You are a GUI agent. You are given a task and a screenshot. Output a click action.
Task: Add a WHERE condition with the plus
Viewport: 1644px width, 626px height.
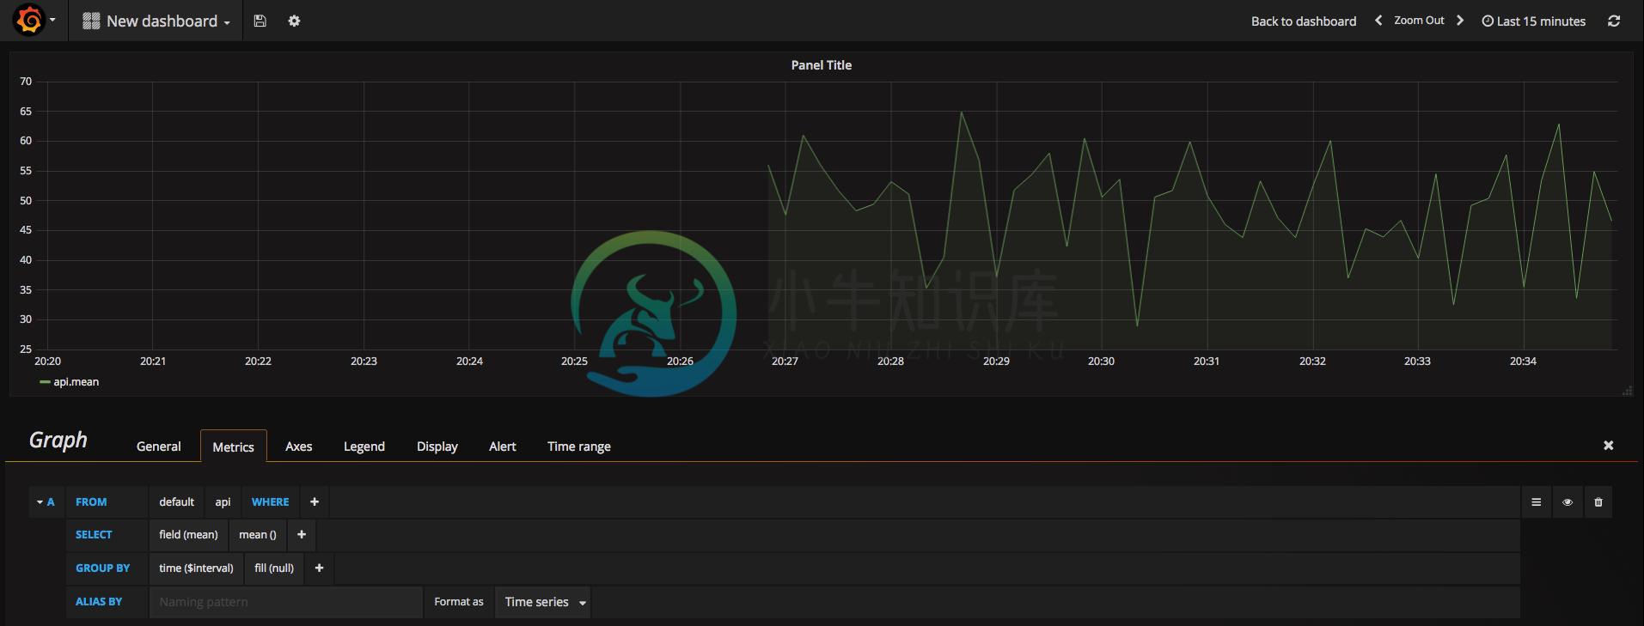tap(315, 501)
